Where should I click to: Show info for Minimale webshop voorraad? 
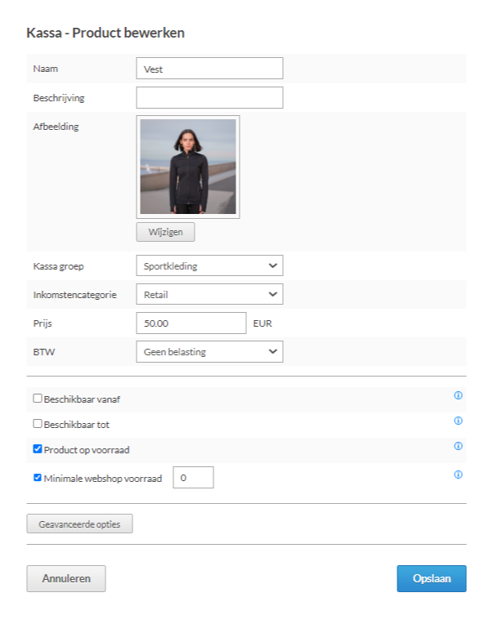[458, 475]
